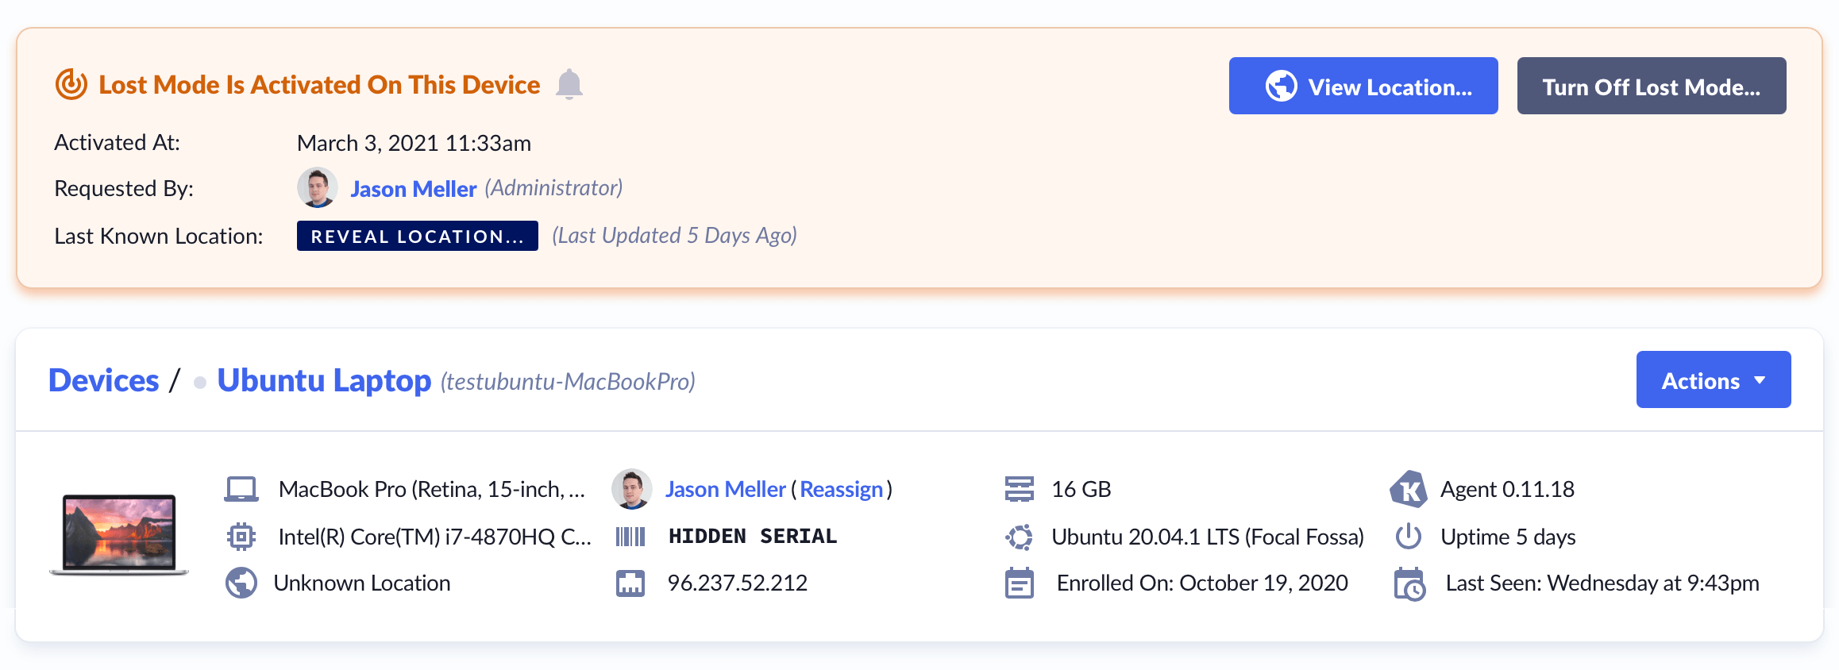Click the Ubuntu Laptop title link
Image resolution: width=1839 pixels, height=670 pixels.
tap(324, 380)
